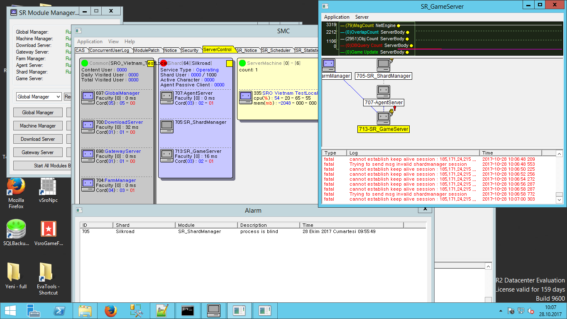
Task: Click the 707-AgentServer node icon in topology view
Action: coord(384,92)
